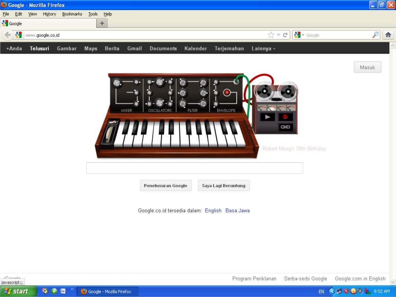Viewport: 396px width, 297px height.
Task: Click the bookmark star in address bar
Action: pos(271,35)
